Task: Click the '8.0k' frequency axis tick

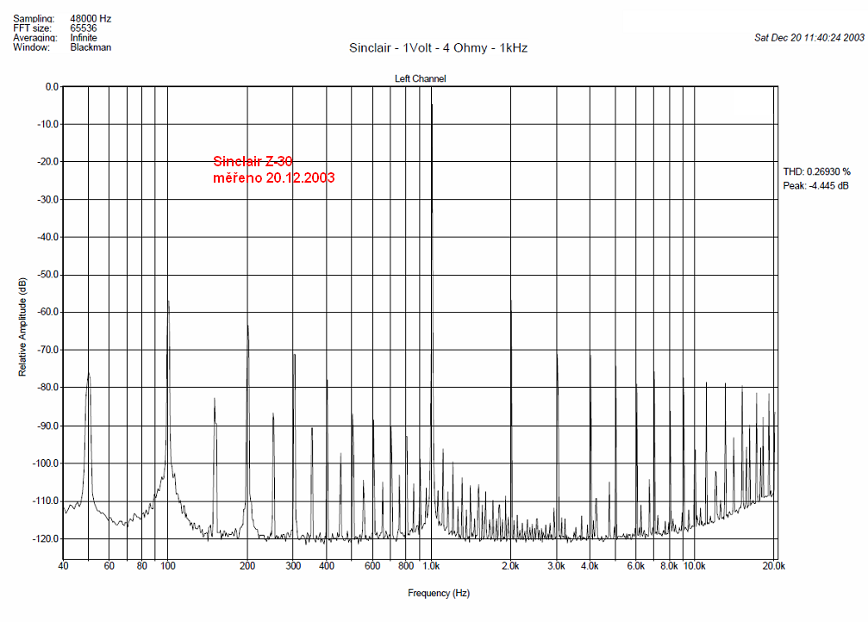Action: point(669,566)
